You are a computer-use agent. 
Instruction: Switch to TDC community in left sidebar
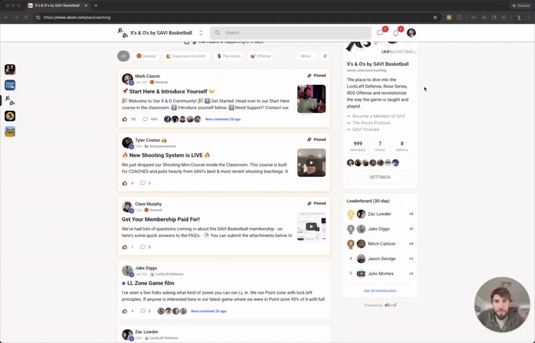tap(10, 85)
